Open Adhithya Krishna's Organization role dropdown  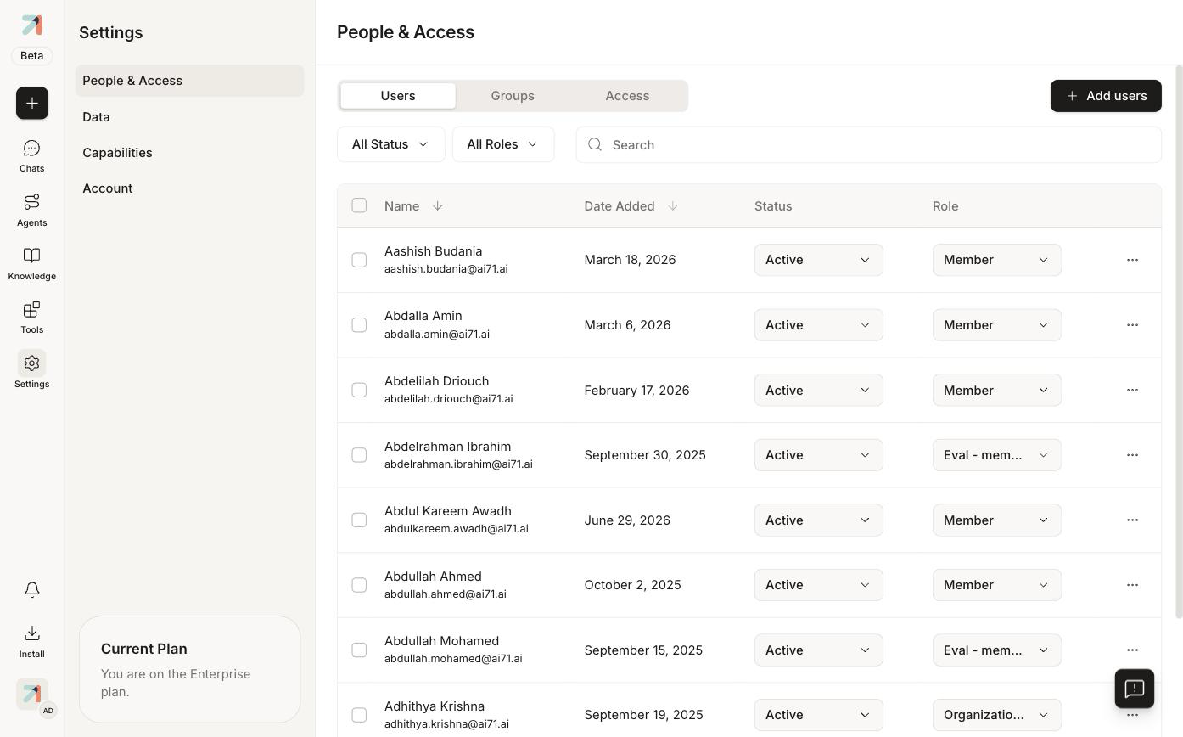tap(997, 715)
